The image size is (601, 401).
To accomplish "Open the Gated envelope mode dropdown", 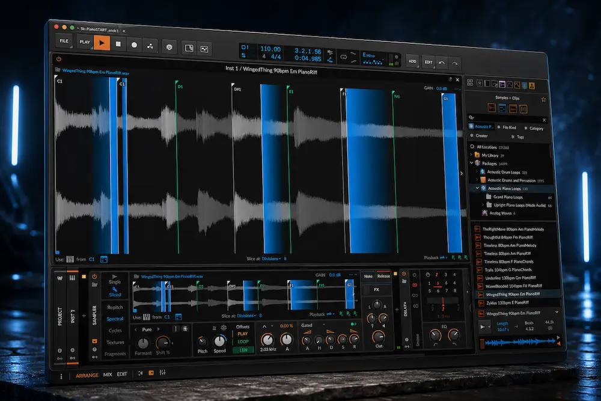I will [x=313, y=325].
